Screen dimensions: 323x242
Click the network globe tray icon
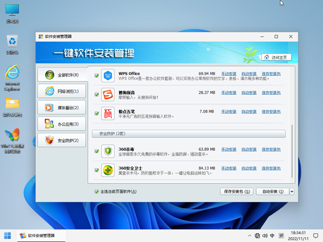coord(257,236)
